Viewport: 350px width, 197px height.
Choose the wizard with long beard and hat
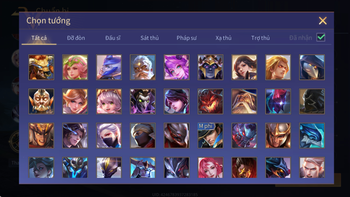[244, 102]
